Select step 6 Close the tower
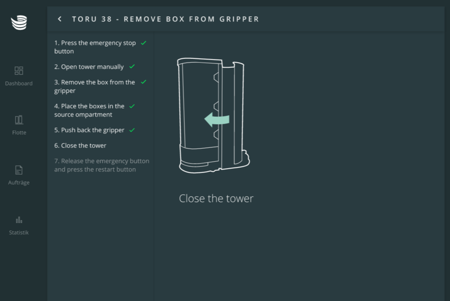Viewport: 450px width, 301px height. pyautogui.click(x=80, y=146)
